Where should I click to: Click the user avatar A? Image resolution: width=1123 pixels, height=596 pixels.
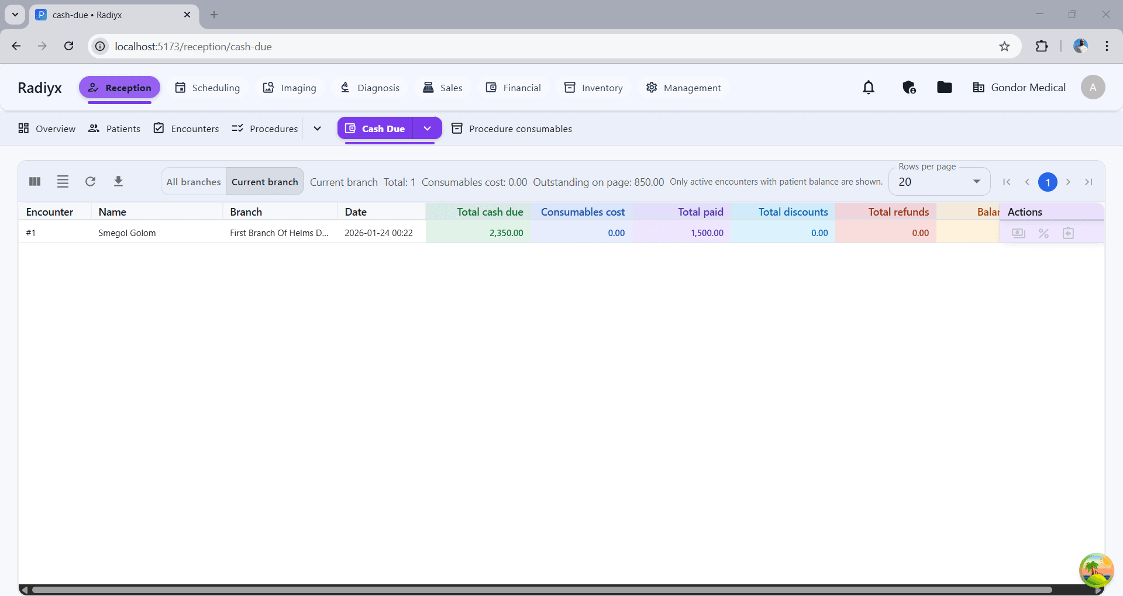[1093, 88]
